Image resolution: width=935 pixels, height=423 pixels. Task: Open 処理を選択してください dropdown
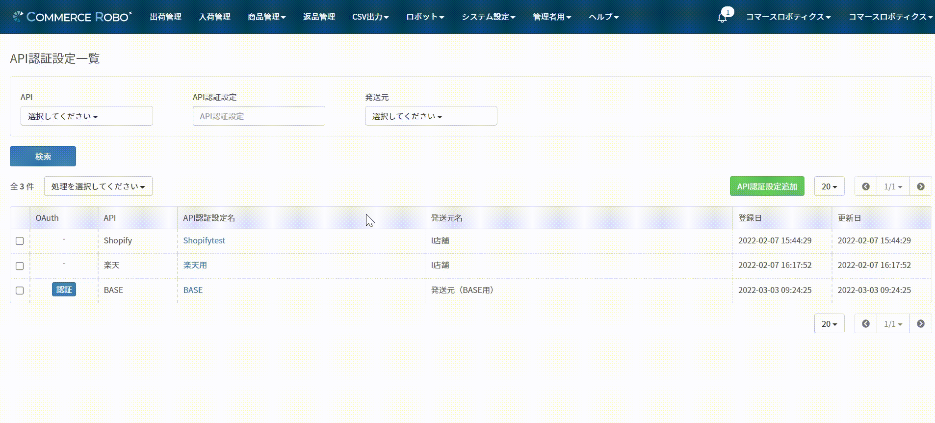pyautogui.click(x=98, y=186)
